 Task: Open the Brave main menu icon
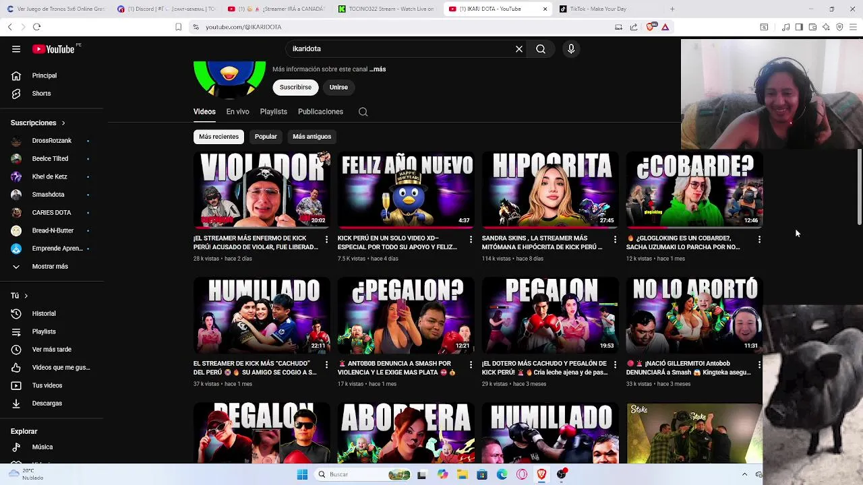click(853, 27)
